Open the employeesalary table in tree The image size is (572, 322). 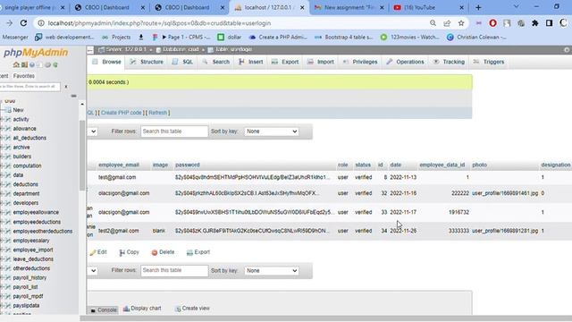[31, 241]
